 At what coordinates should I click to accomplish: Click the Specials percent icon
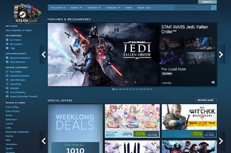[7, 88]
